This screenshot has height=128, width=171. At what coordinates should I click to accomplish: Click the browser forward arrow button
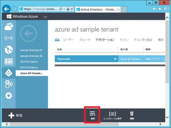coord(14,9)
